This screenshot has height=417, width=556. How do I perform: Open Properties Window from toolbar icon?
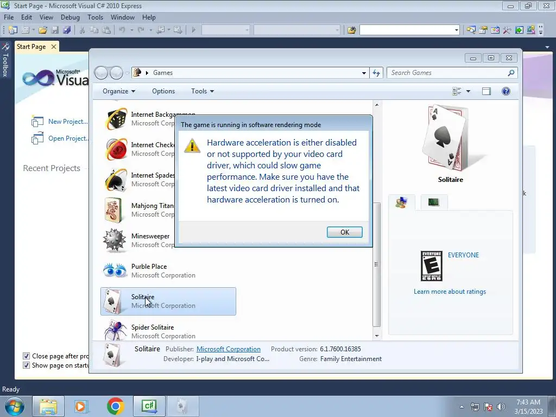[x=483, y=30]
